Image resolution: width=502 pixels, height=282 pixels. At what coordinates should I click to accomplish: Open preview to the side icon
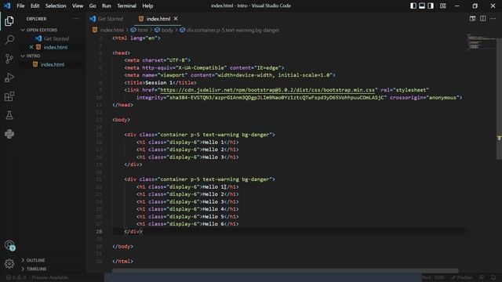(472, 19)
